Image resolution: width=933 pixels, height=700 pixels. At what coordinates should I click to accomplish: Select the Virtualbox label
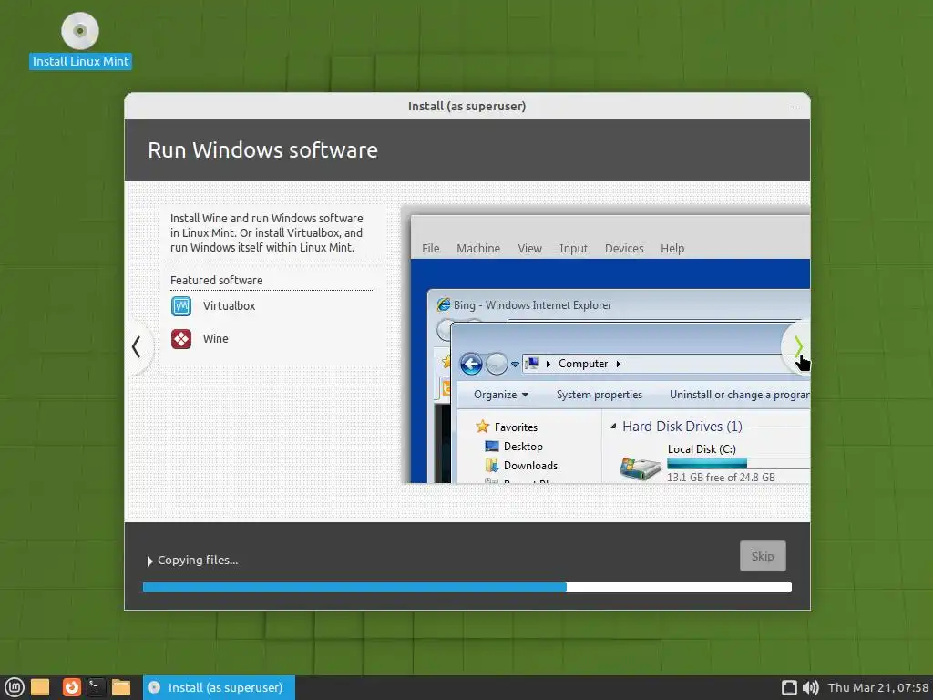click(229, 306)
